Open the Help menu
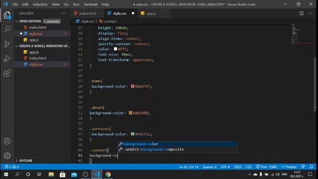 click(x=105, y=4)
